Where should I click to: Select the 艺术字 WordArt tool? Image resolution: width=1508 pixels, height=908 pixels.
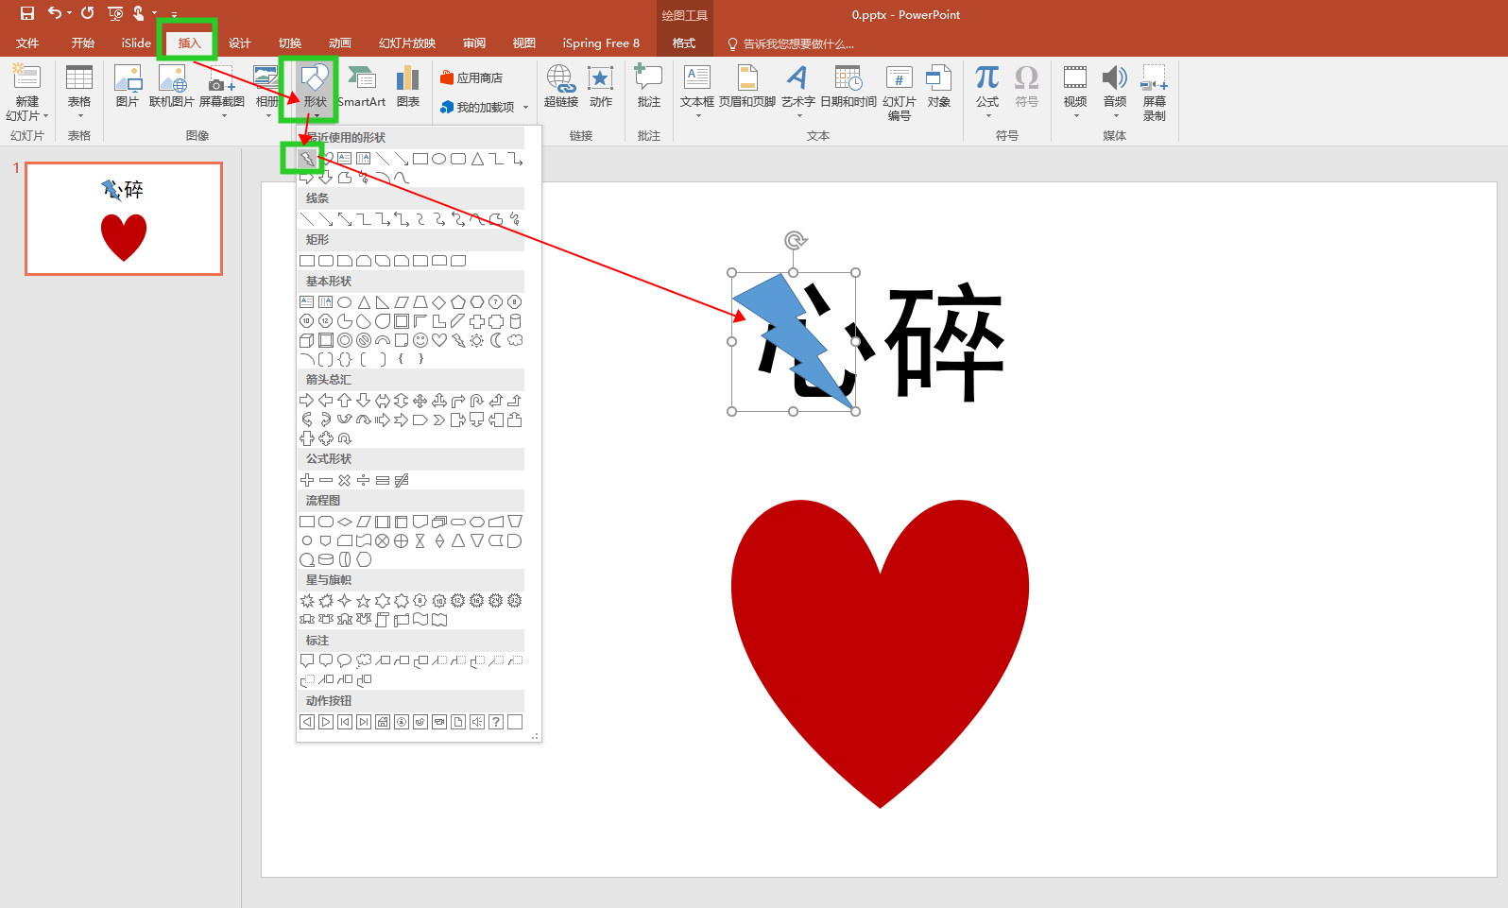pos(797,85)
